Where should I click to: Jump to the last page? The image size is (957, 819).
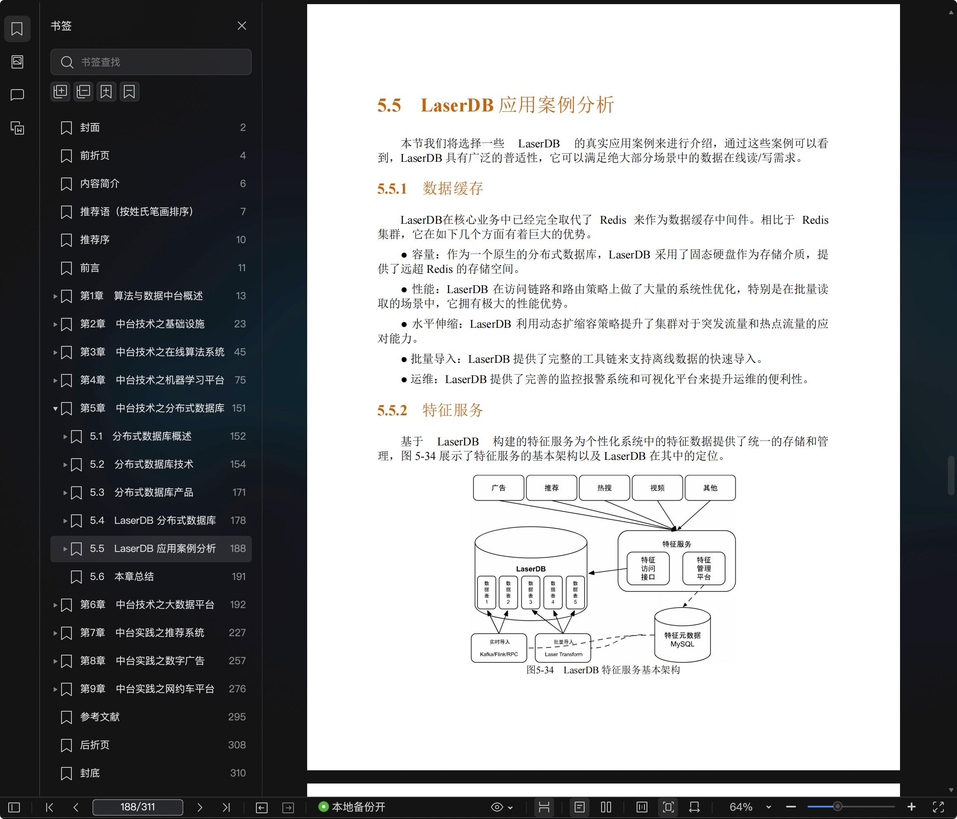click(x=226, y=807)
